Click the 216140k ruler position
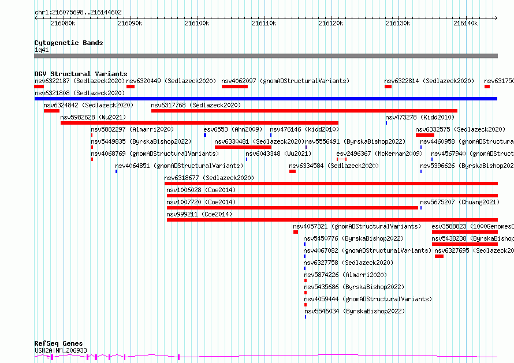514x363 pixels. [x=465, y=24]
